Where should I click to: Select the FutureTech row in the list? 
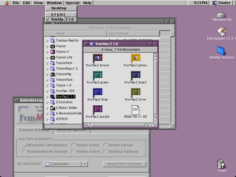click(64, 80)
